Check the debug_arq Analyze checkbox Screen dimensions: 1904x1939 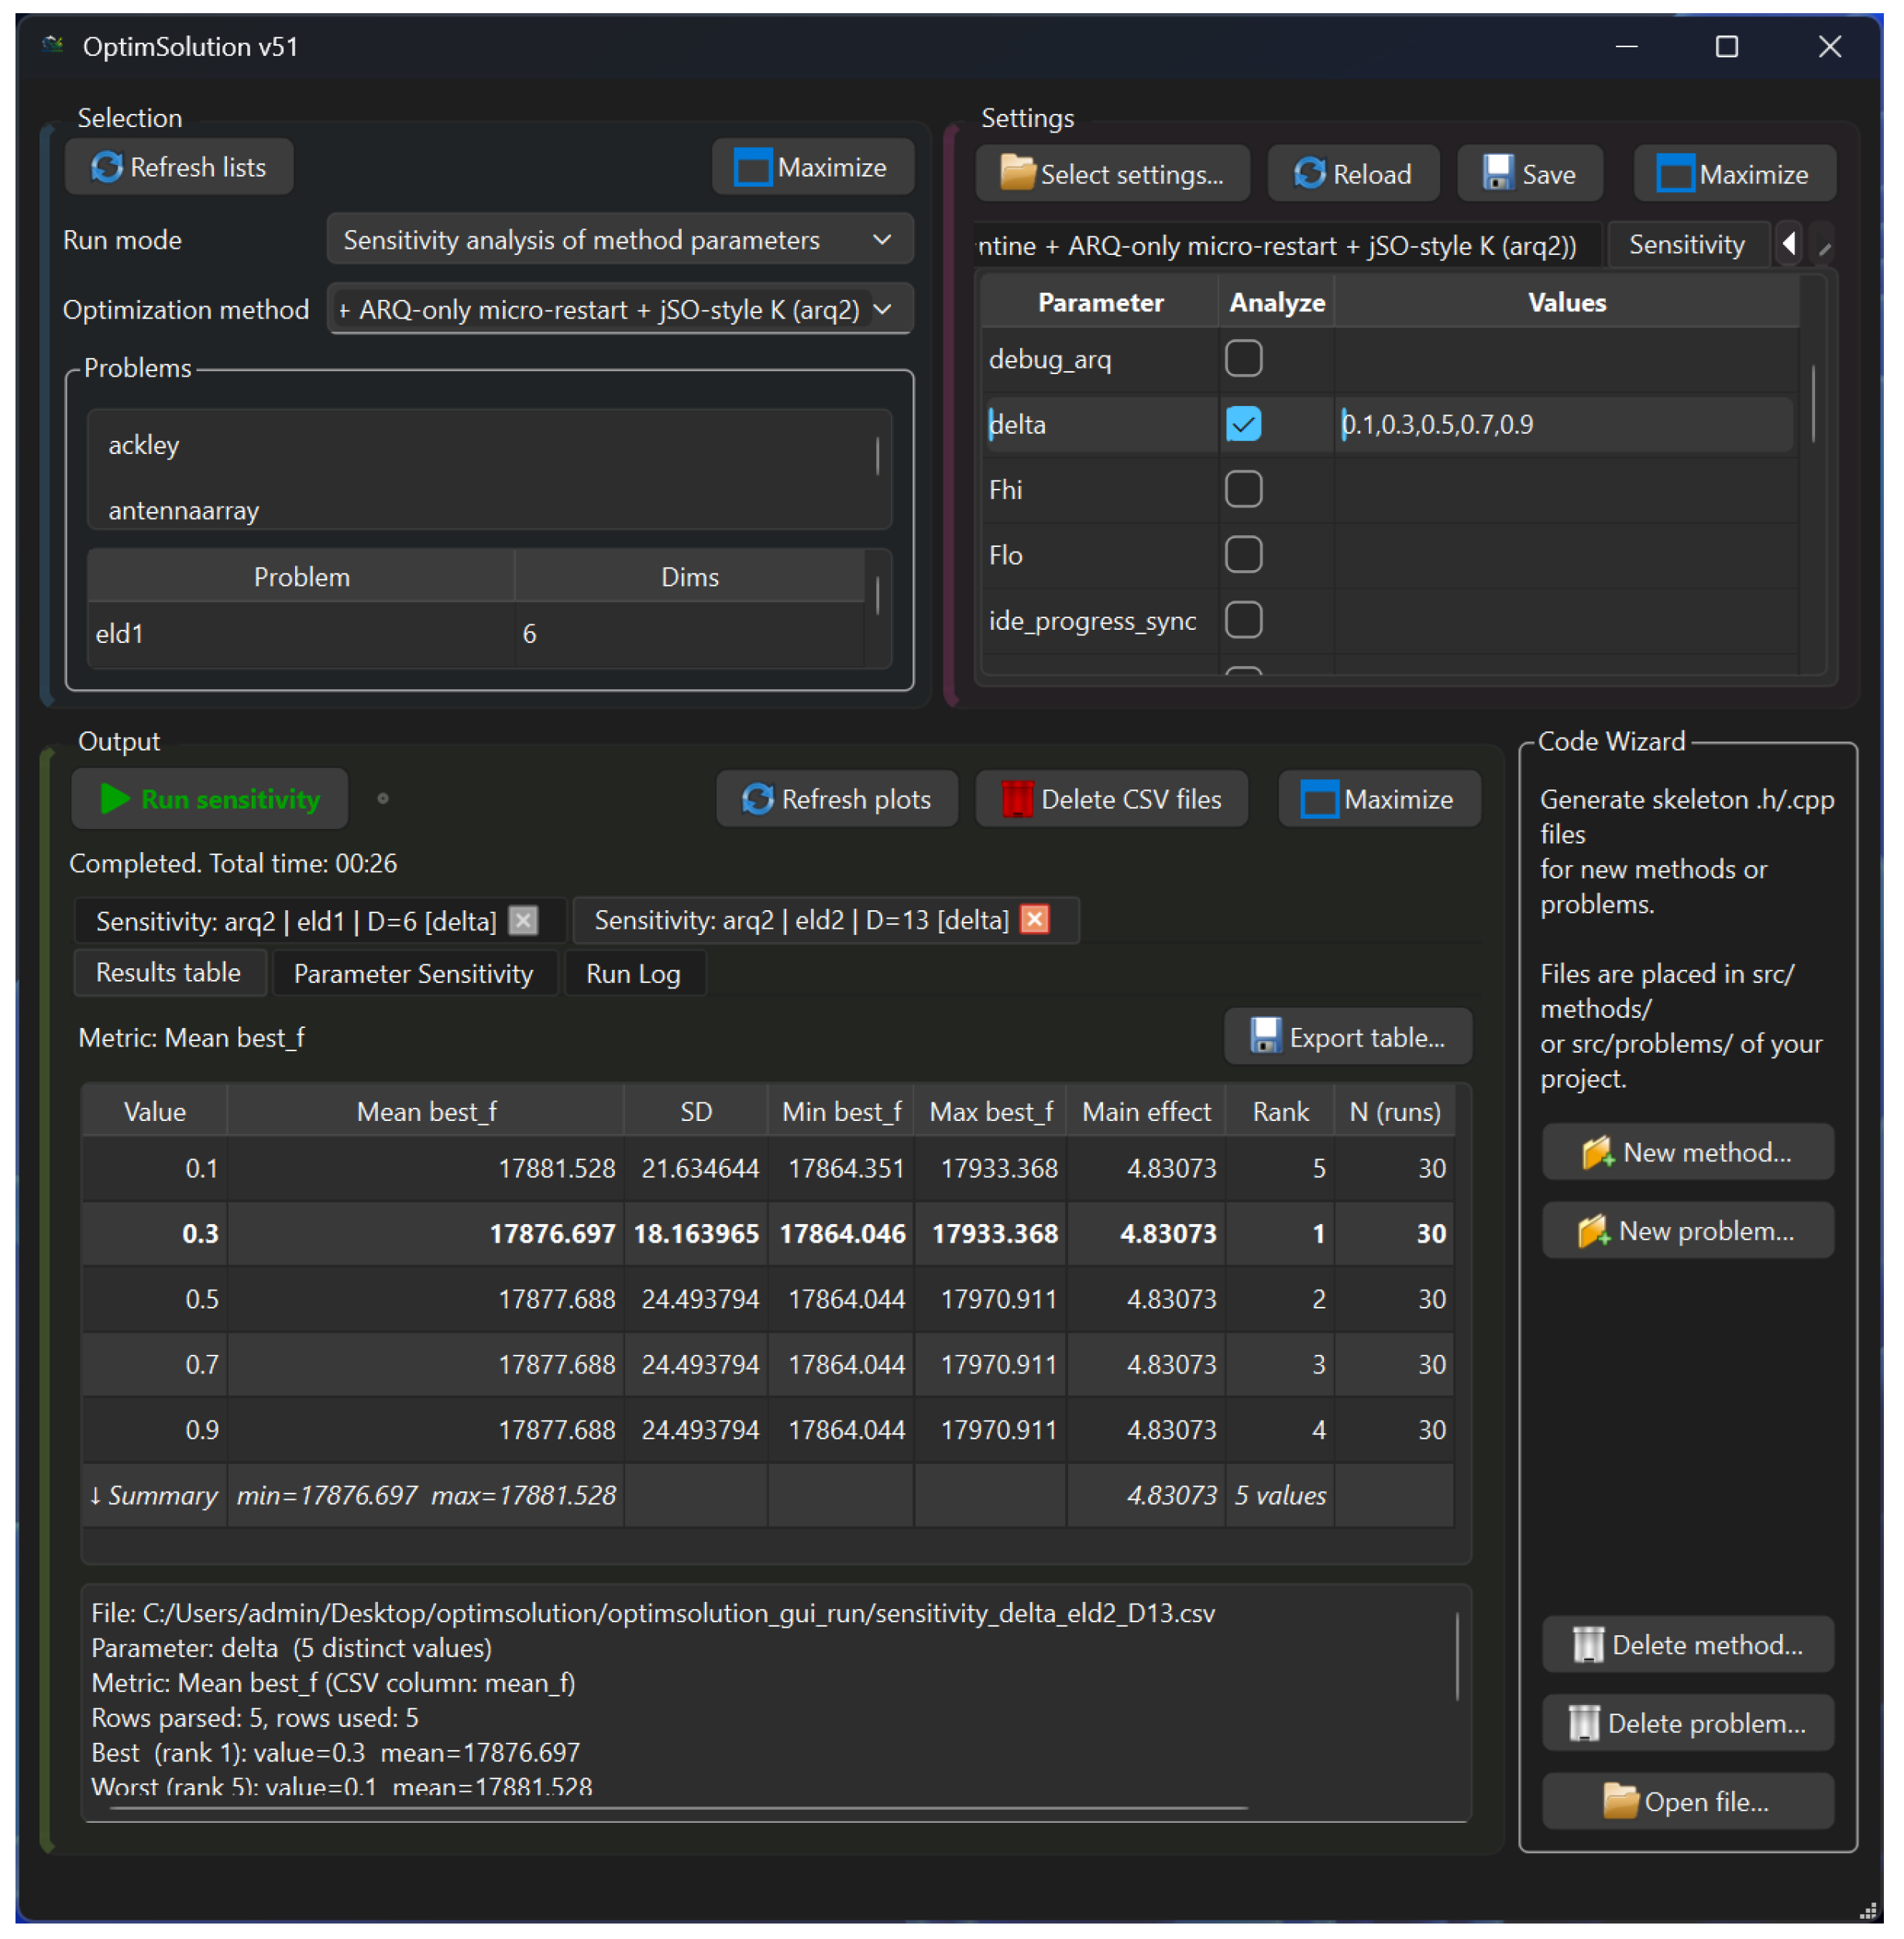[1243, 359]
